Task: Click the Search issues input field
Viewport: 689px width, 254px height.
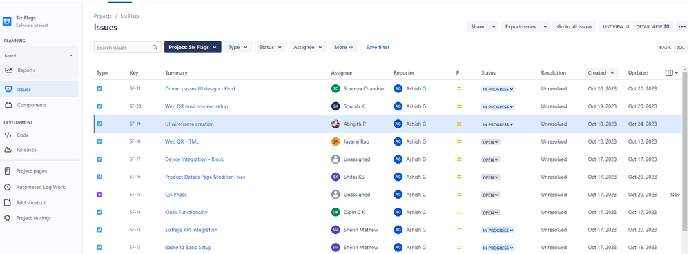Action: click(x=128, y=47)
